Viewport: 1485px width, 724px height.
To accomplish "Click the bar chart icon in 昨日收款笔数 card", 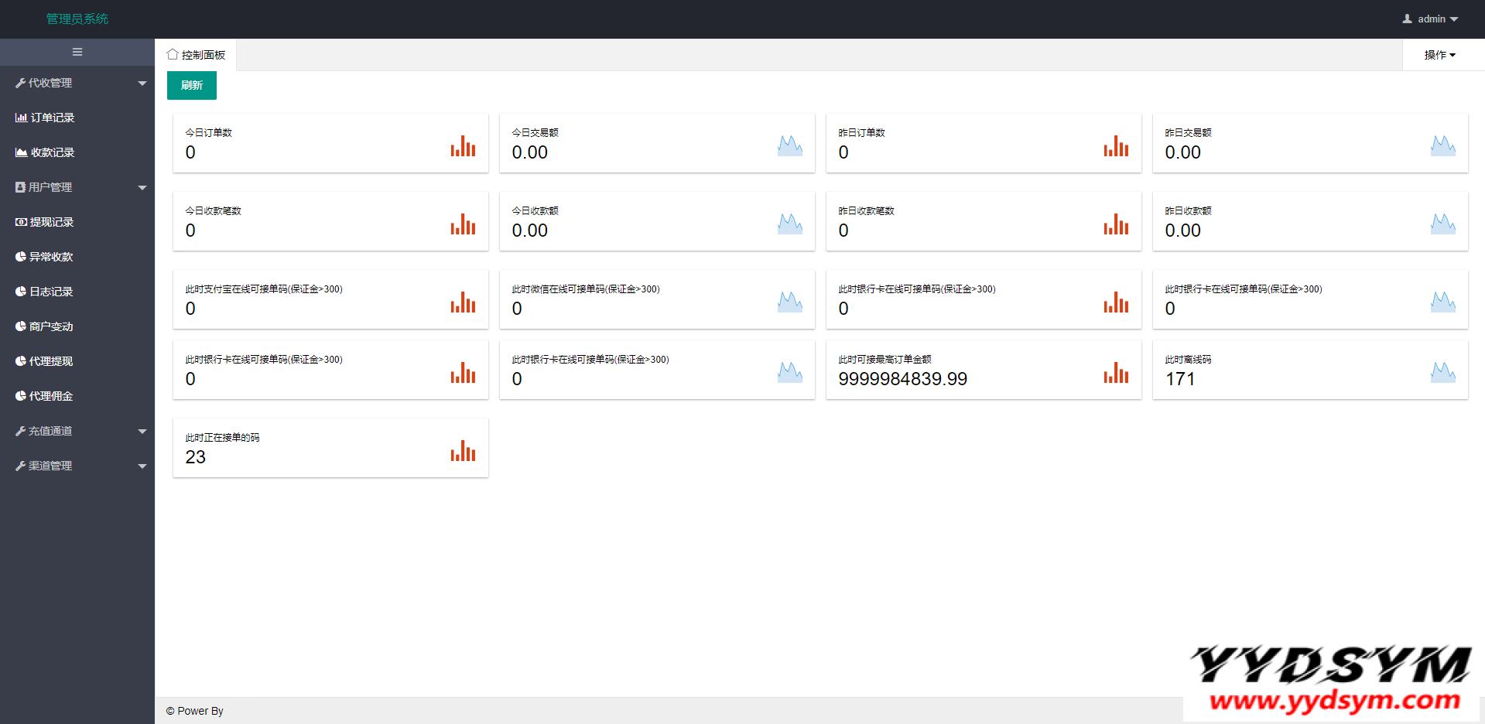I will (1116, 224).
